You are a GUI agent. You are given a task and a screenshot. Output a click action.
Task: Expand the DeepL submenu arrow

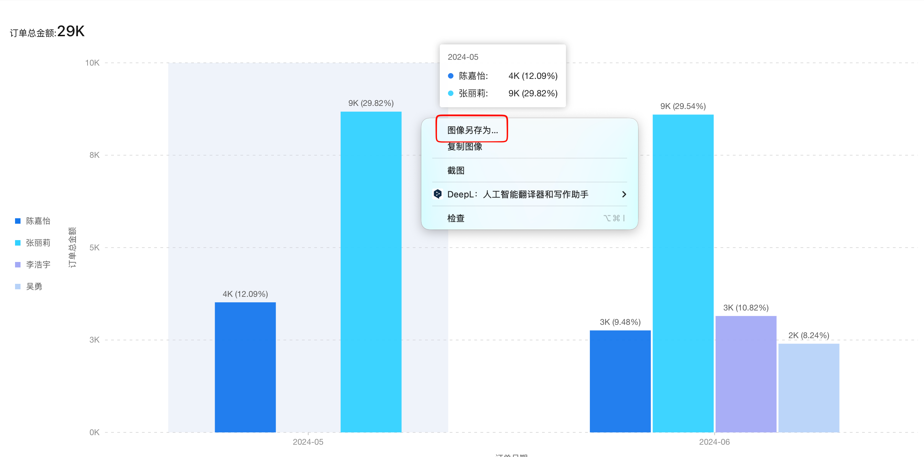point(624,194)
